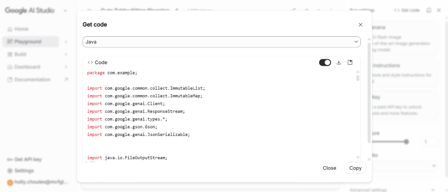Click the Documentation icon in sidebar

[x=10, y=79]
